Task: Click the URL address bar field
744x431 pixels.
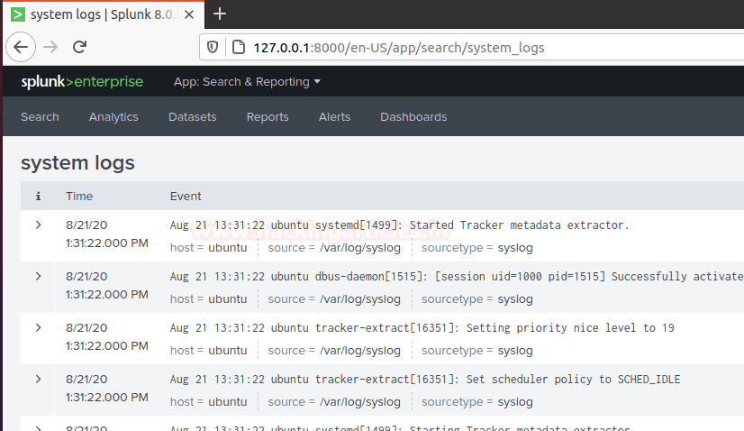Action: tap(450, 47)
